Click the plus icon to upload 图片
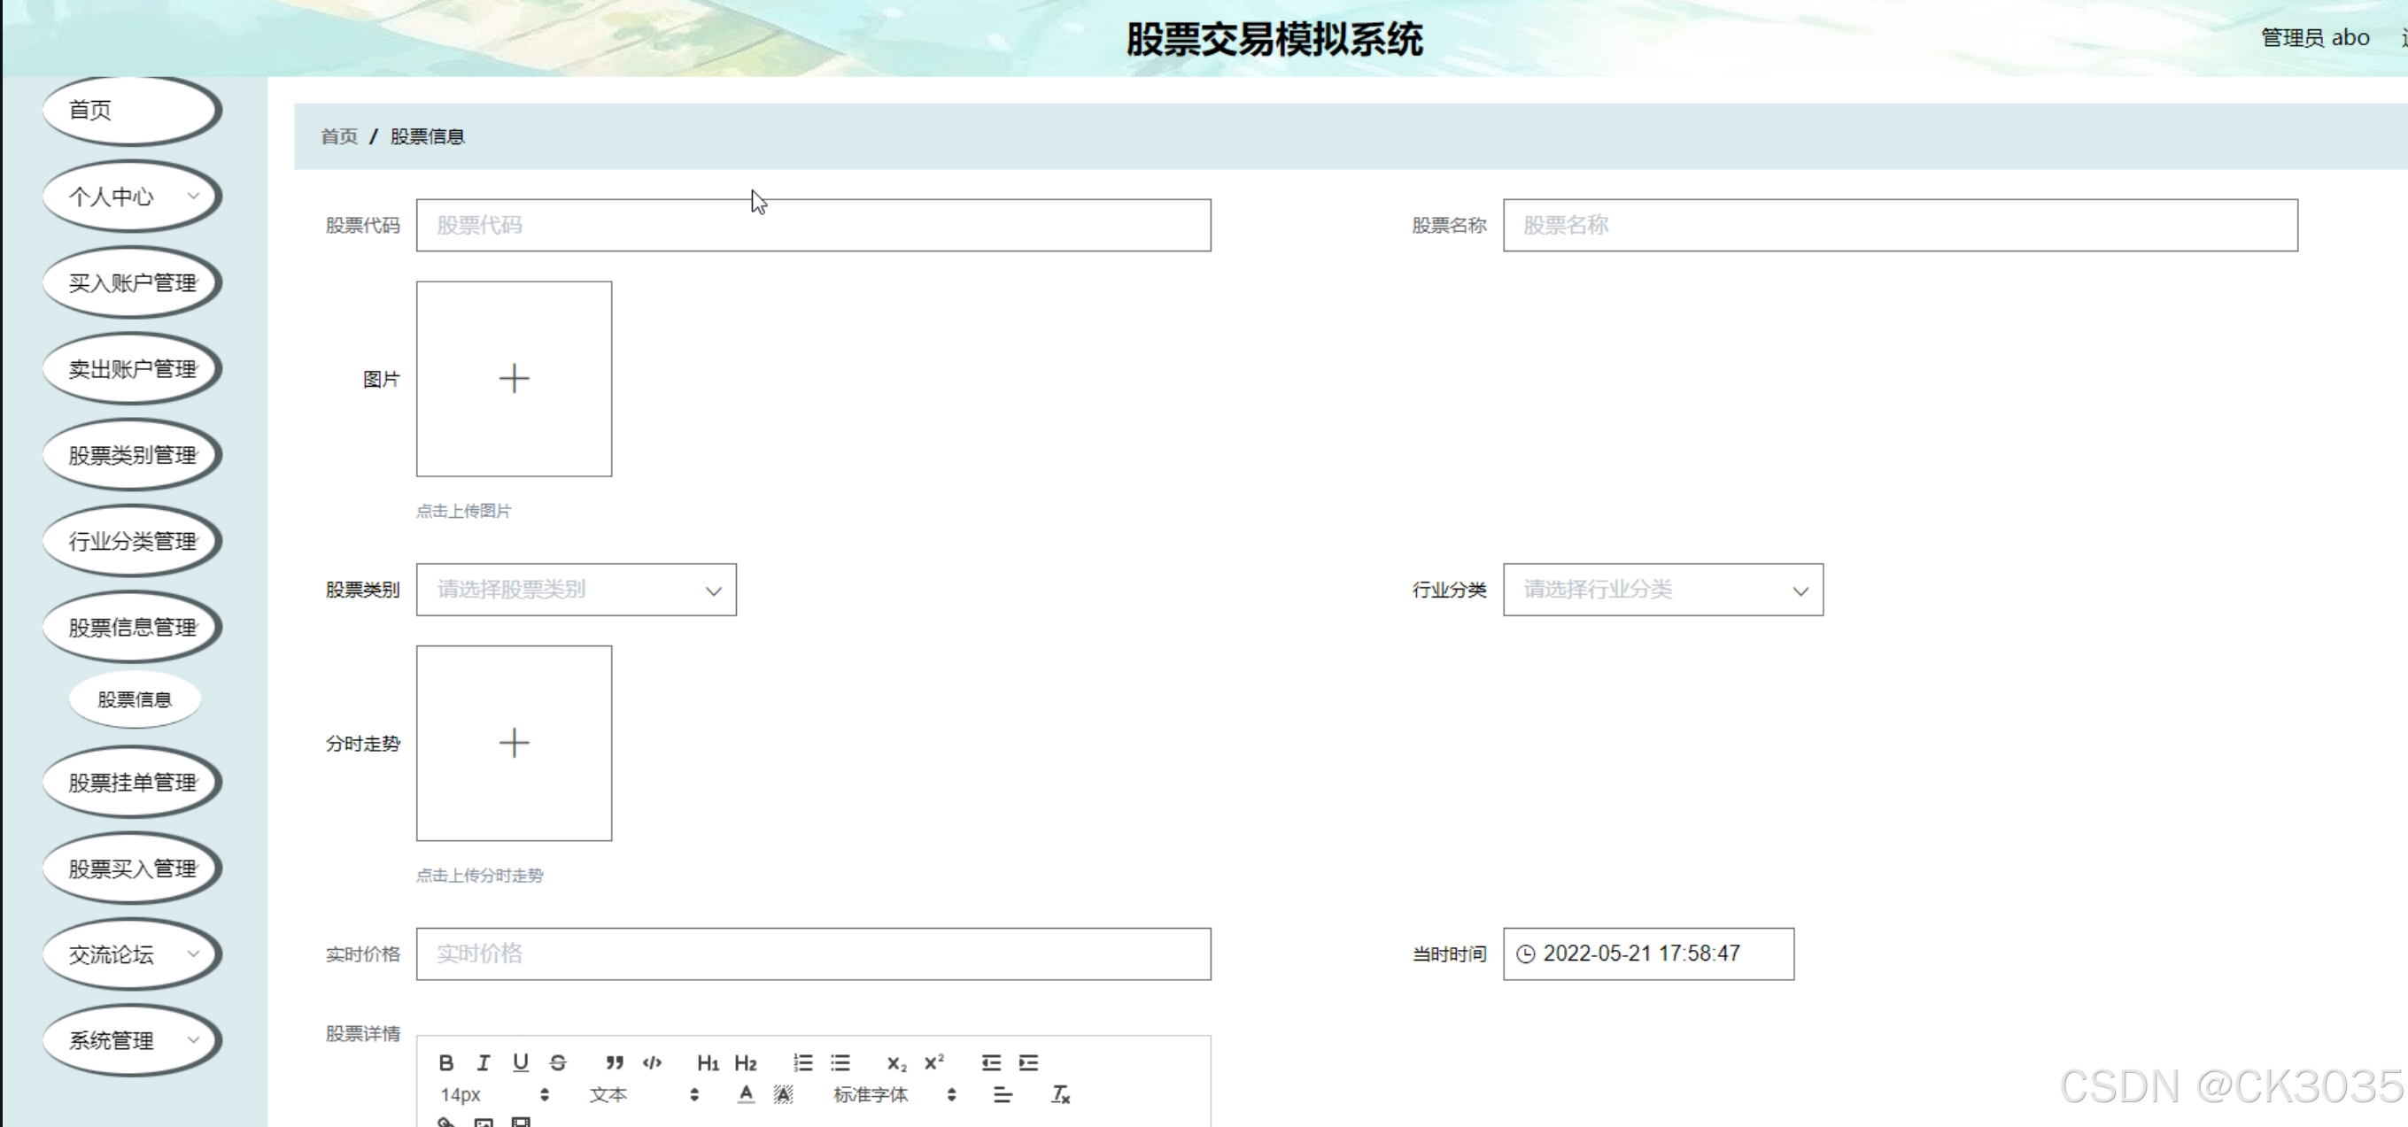The image size is (2408, 1127). (x=515, y=379)
